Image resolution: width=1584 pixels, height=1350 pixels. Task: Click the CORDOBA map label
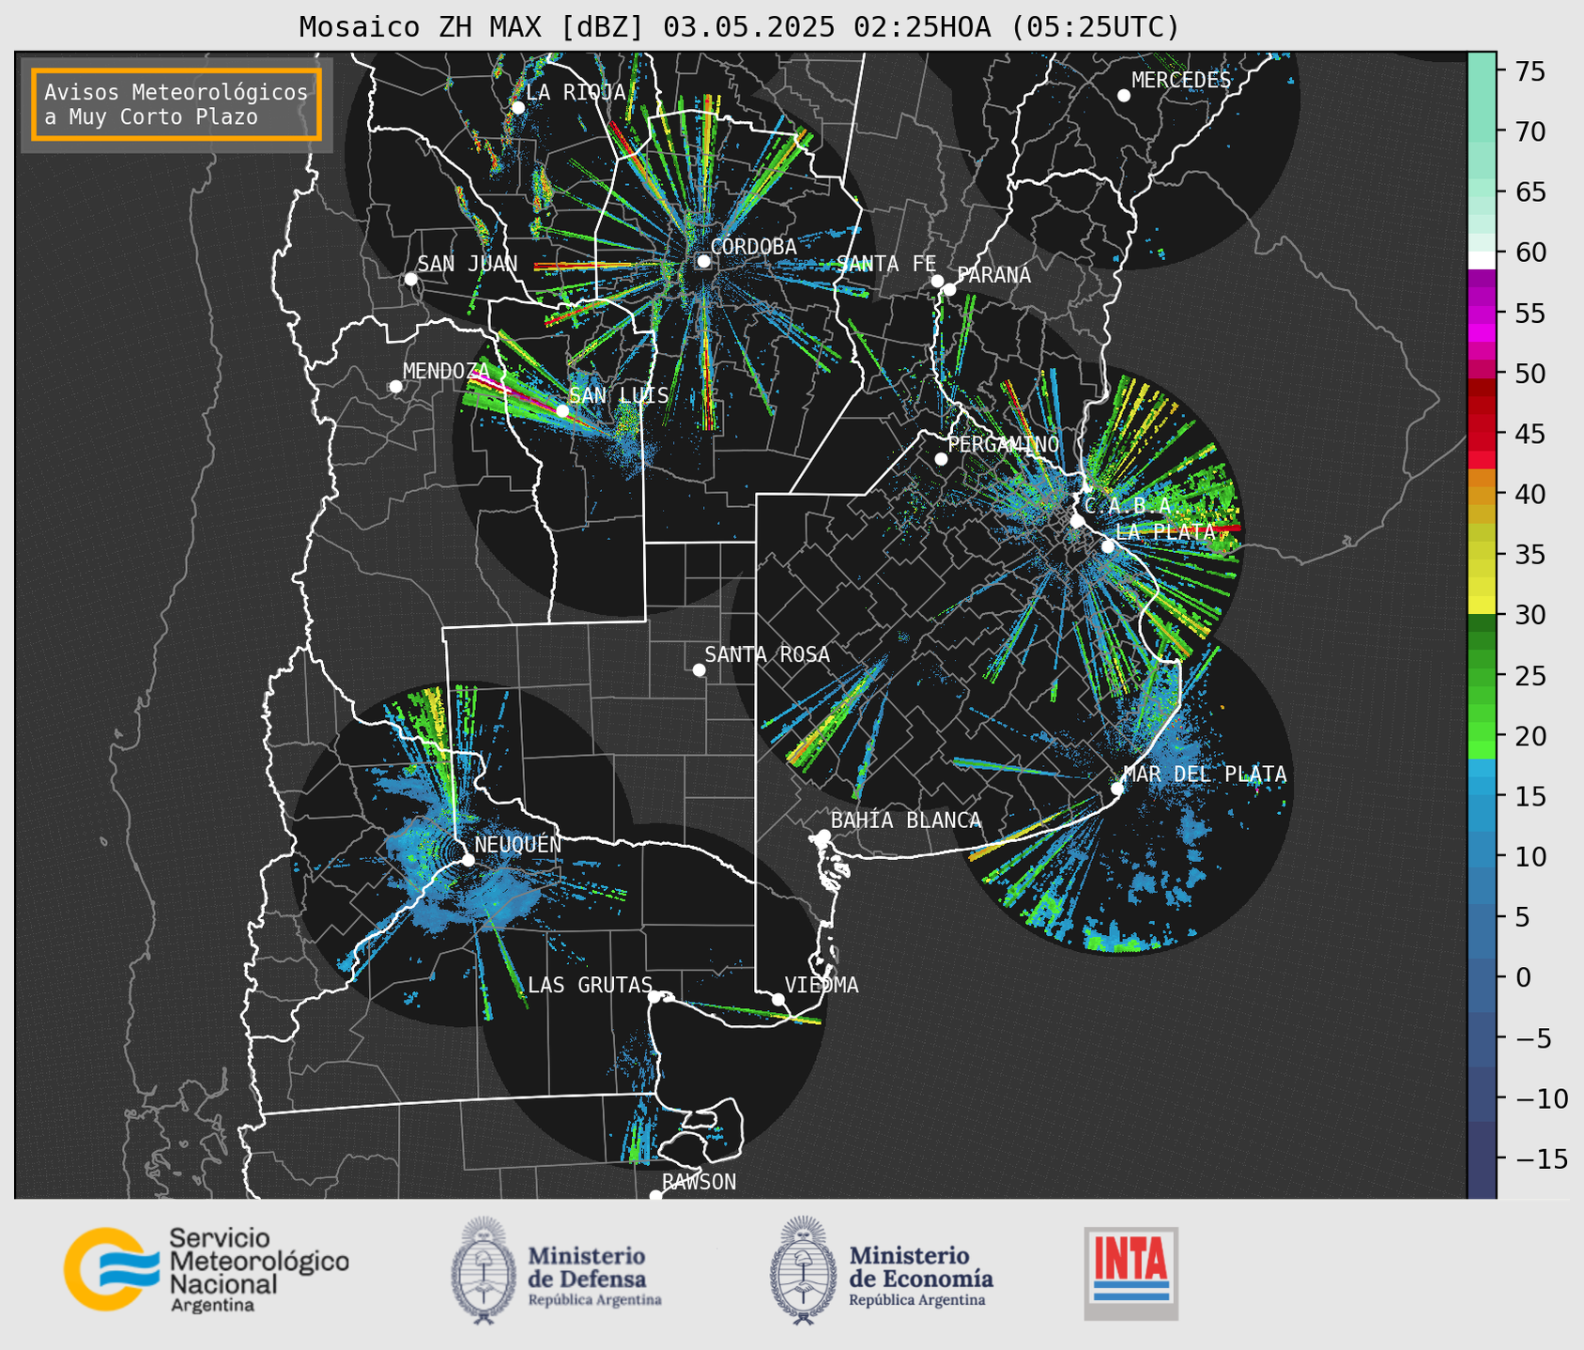[x=753, y=247]
